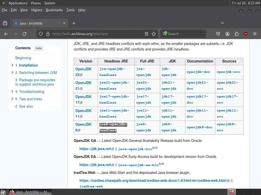Open the OpenJDK 22 external link
Viewport: 261px width, 195px height.
point(83,72)
